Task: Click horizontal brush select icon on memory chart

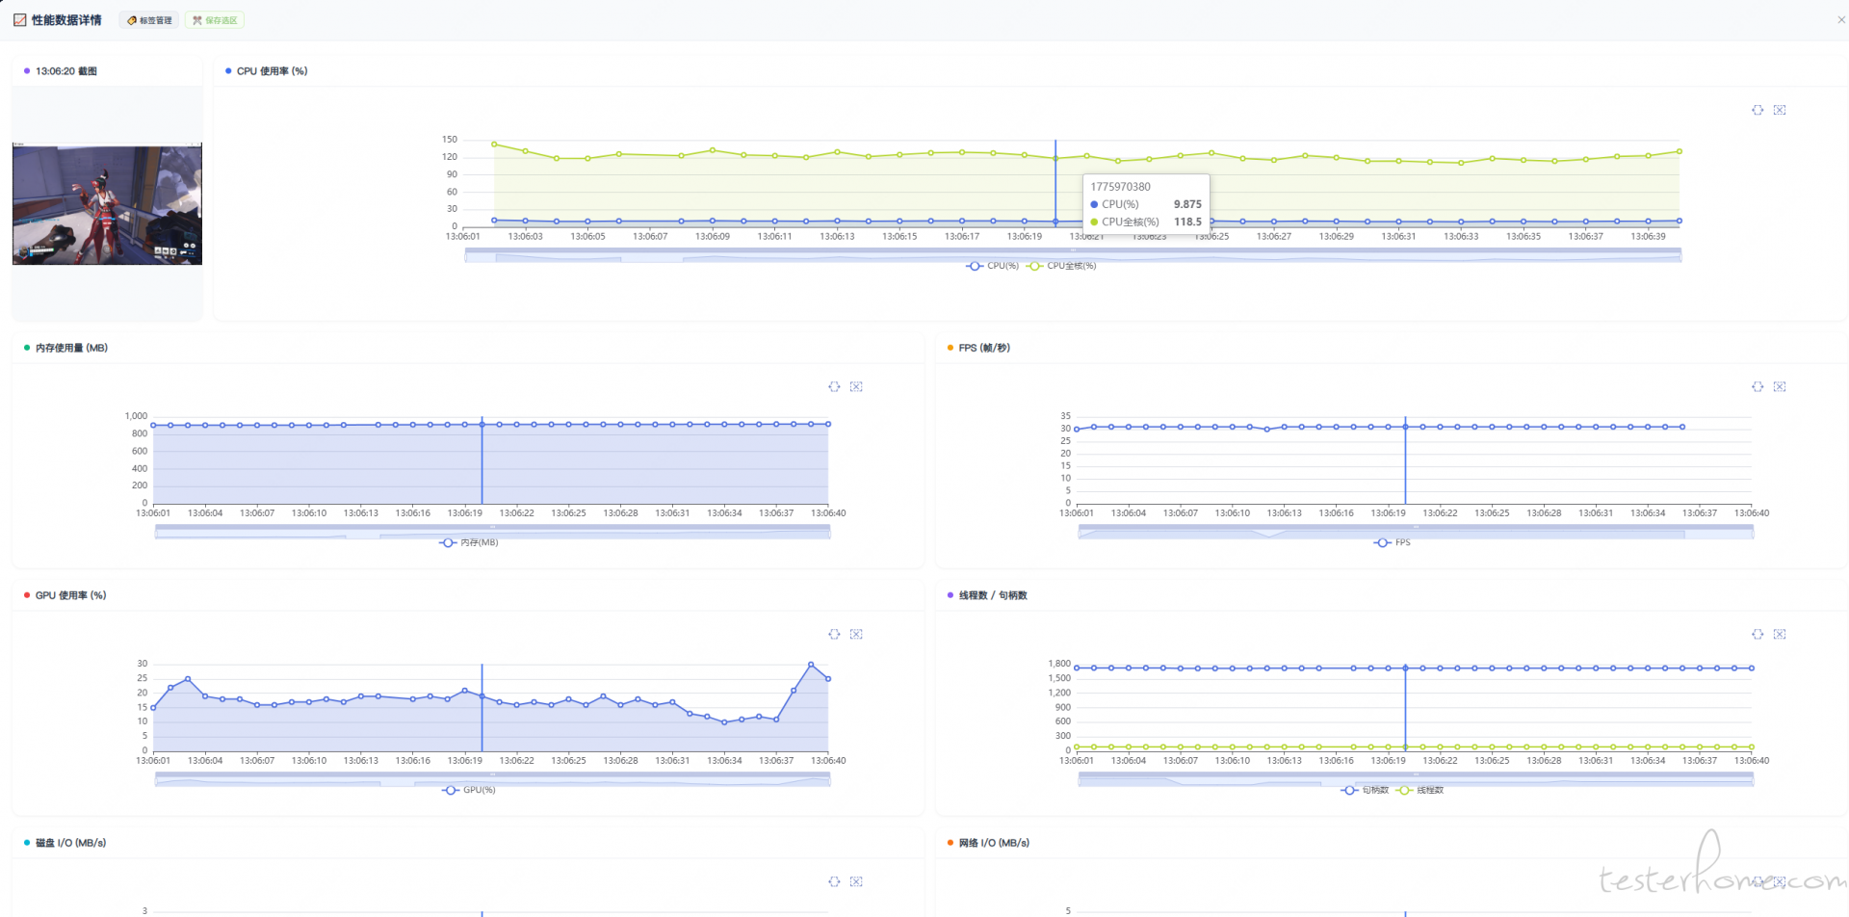Action: 834,386
